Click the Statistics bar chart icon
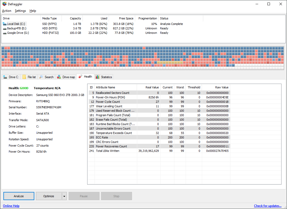287x209 pixels. pyautogui.click(x=97, y=77)
